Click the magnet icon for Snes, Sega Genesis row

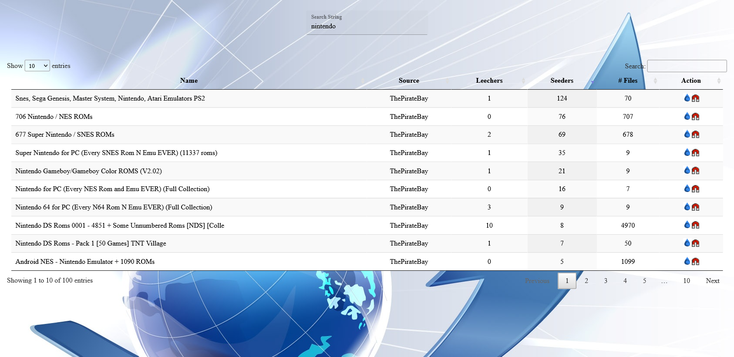(x=695, y=98)
